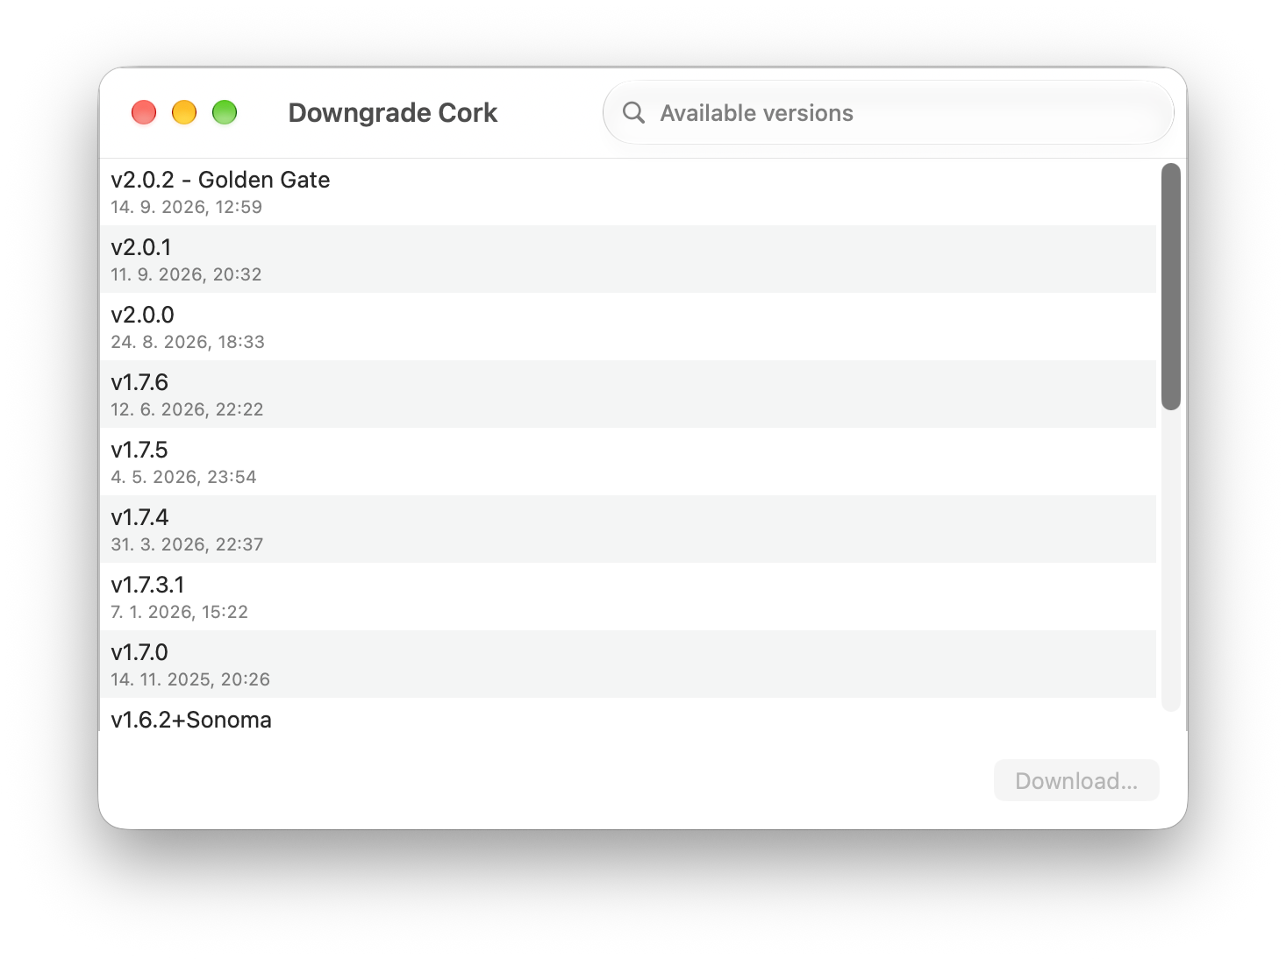Minimize the window with the yellow button
Viewport: 1286px width, 959px height.
tap(184, 113)
